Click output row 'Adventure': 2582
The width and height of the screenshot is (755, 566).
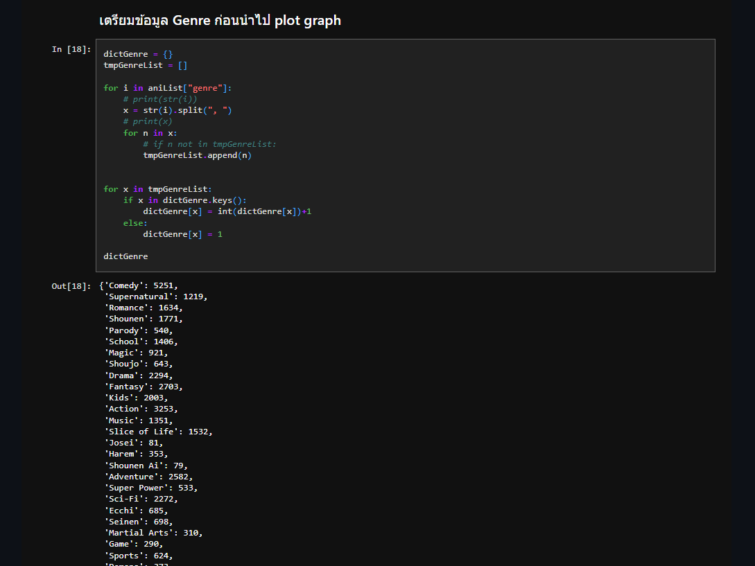pyautogui.click(x=149, y=477)
